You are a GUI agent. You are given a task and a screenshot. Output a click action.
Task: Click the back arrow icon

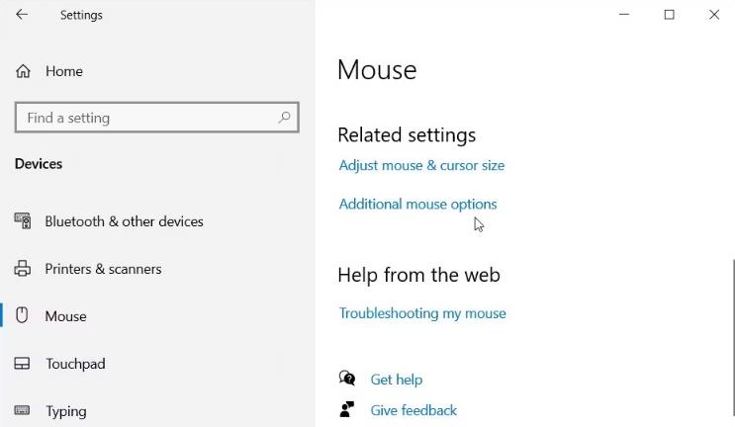[22, 15]
